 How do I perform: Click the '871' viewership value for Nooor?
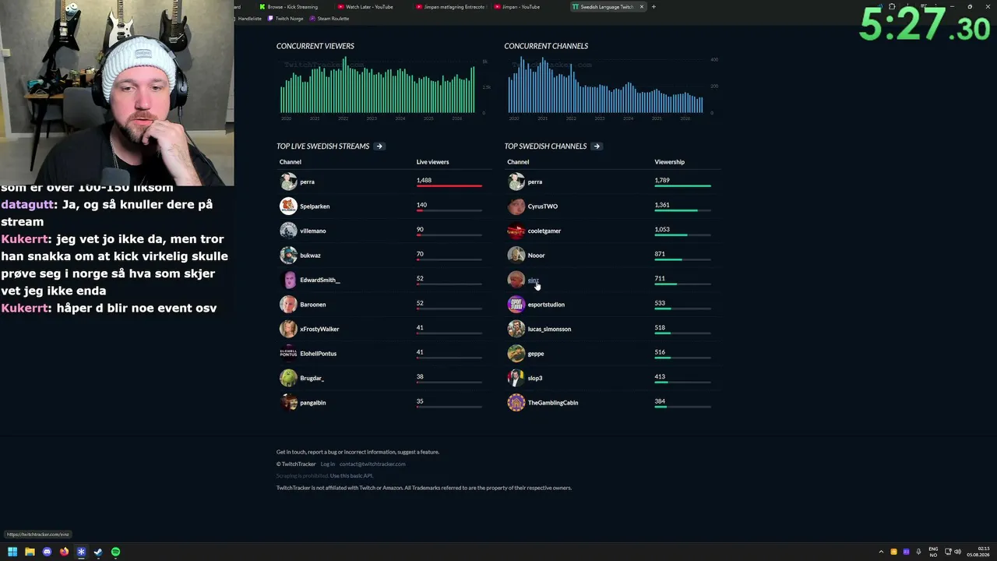coord(660,254)
